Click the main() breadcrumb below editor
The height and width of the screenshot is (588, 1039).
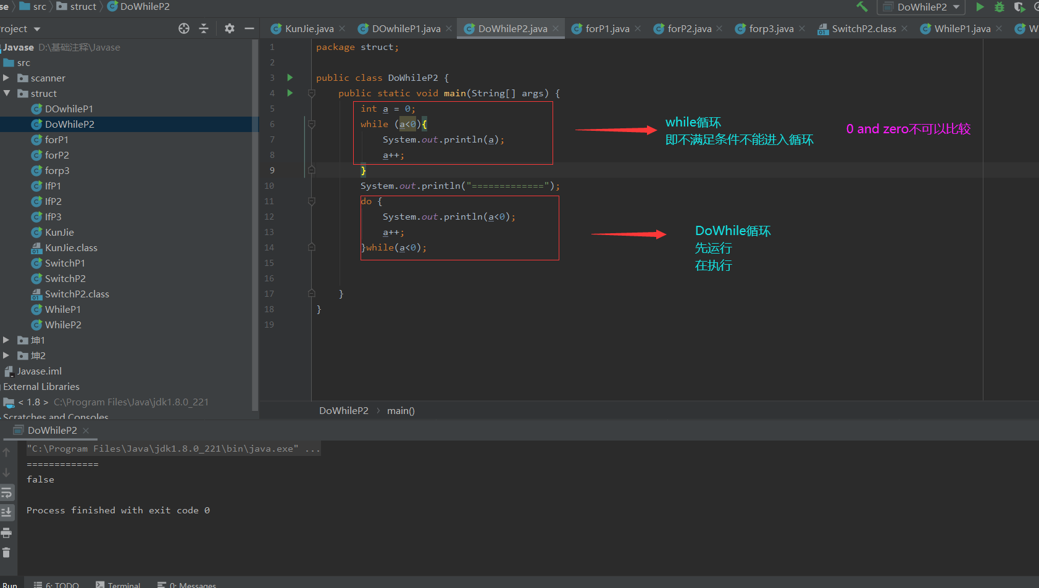click(401, 411)
